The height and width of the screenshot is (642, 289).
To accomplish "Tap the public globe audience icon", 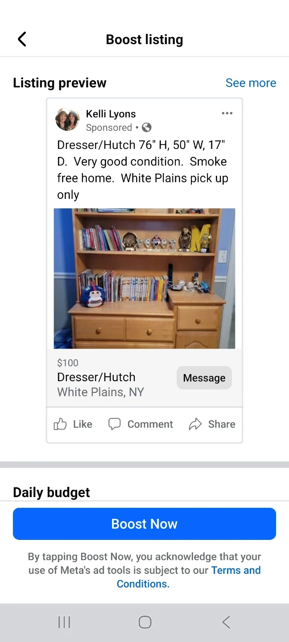I will click(147, 128).
